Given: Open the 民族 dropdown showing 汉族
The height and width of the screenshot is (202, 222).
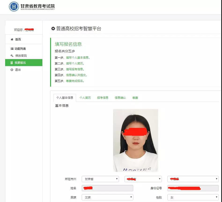Looking at the screenshot, I should coord(107,197).
